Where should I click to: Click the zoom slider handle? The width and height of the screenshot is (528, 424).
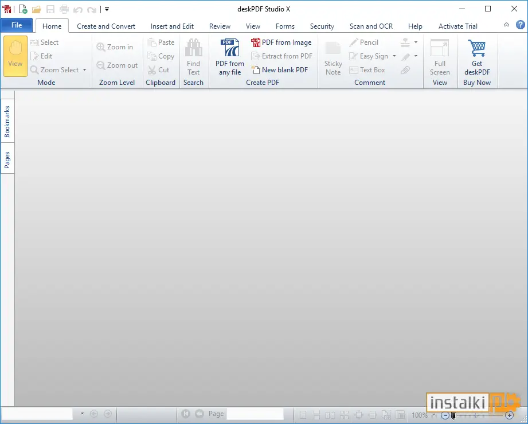pyautogui.click(x=453, y=415)
